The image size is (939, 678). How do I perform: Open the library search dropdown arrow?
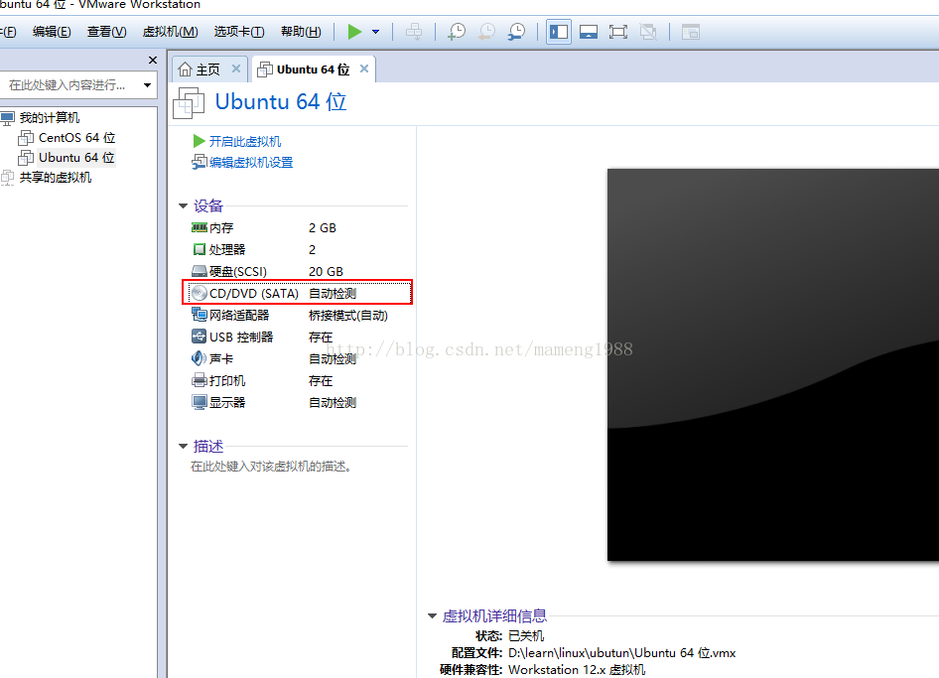point(147,85)
